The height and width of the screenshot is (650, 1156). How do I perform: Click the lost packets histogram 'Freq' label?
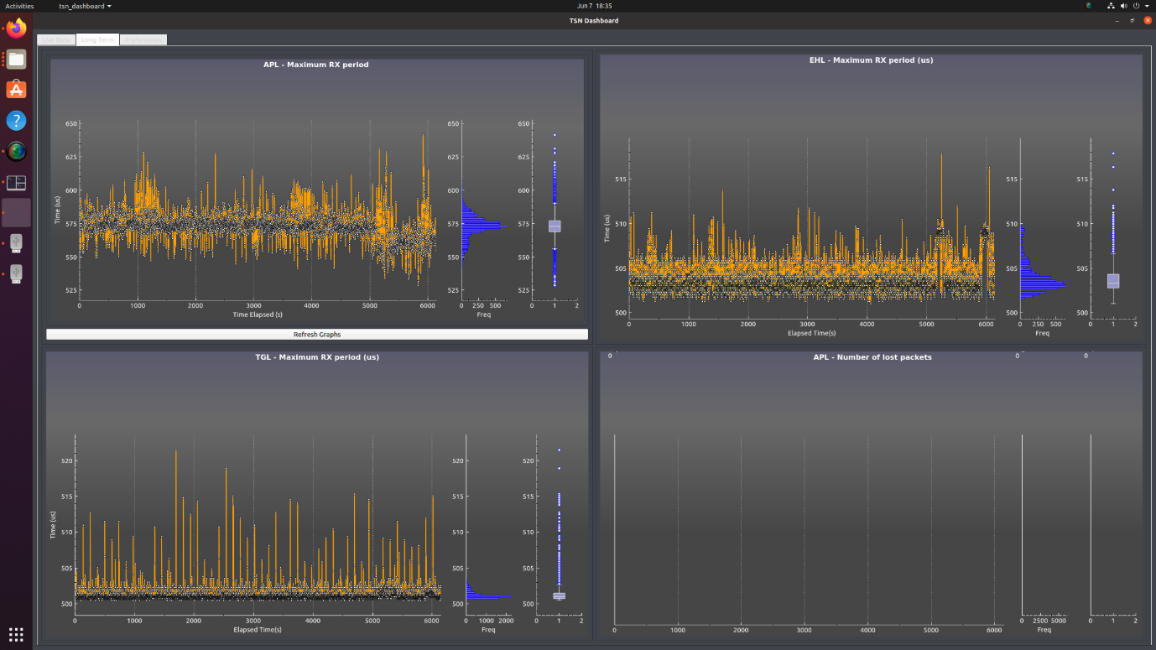[1044, 629]
